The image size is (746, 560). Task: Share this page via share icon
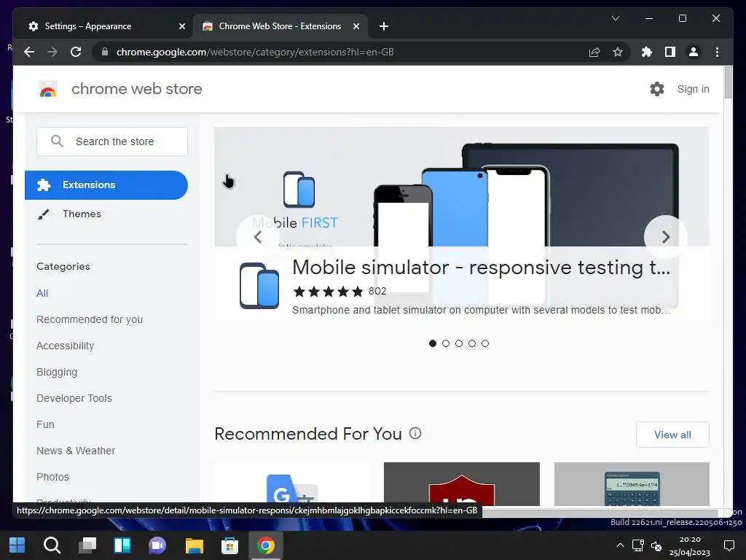594,52
